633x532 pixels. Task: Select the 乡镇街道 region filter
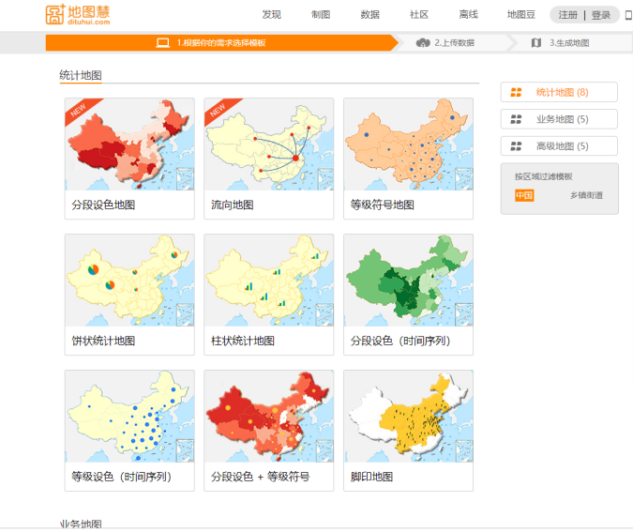point(586,195)
